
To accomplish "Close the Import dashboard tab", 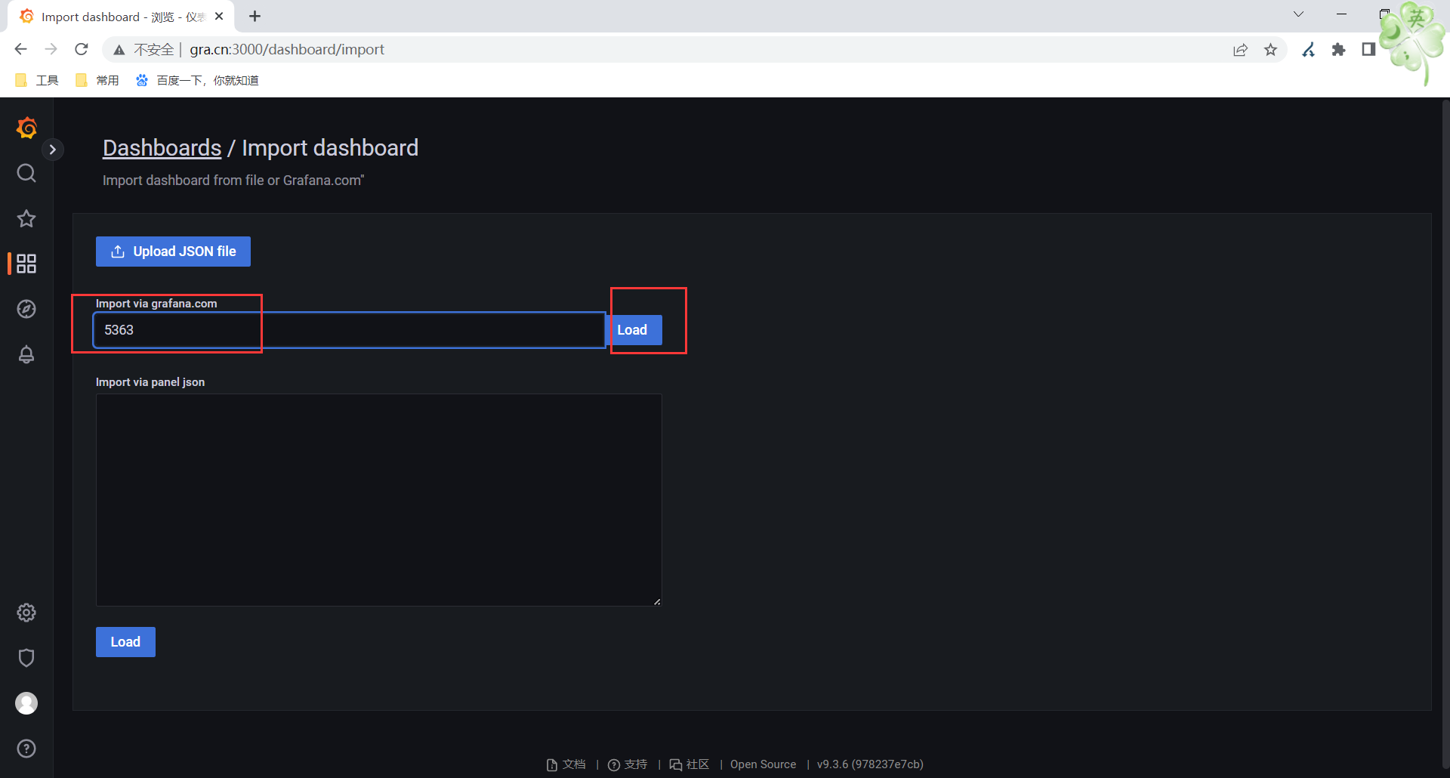I will coord(219,17).
